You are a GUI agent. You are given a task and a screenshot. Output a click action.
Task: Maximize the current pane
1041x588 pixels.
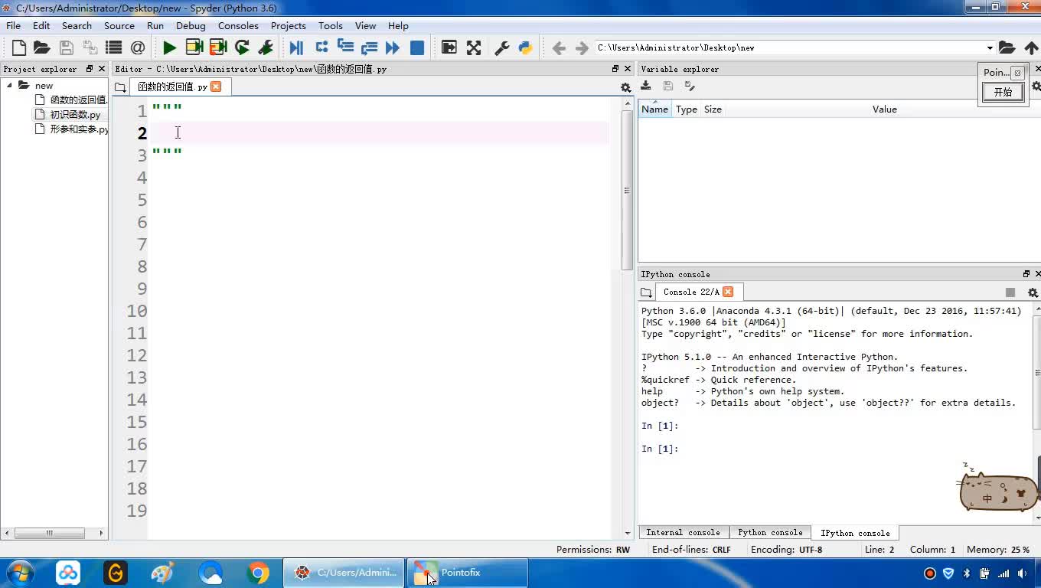449,47
